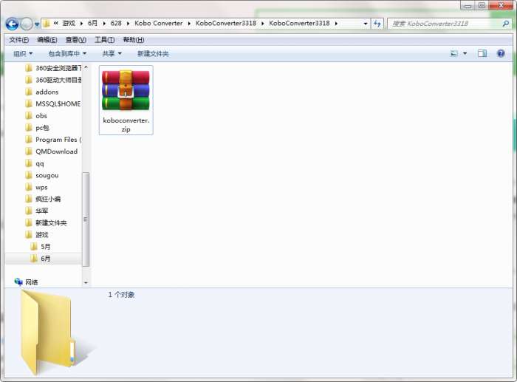This screenshot has width=517, height=382.
Task: Click 628 in the address breadcrumb
Action: pyautogui.click(x=116, y=24)
